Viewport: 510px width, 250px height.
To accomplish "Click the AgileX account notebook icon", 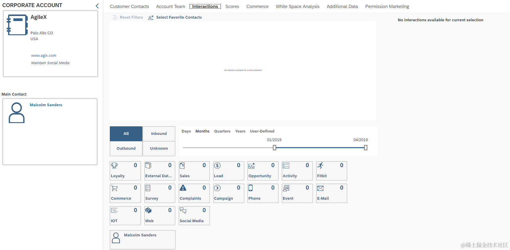I will click(x=17, y=25).
